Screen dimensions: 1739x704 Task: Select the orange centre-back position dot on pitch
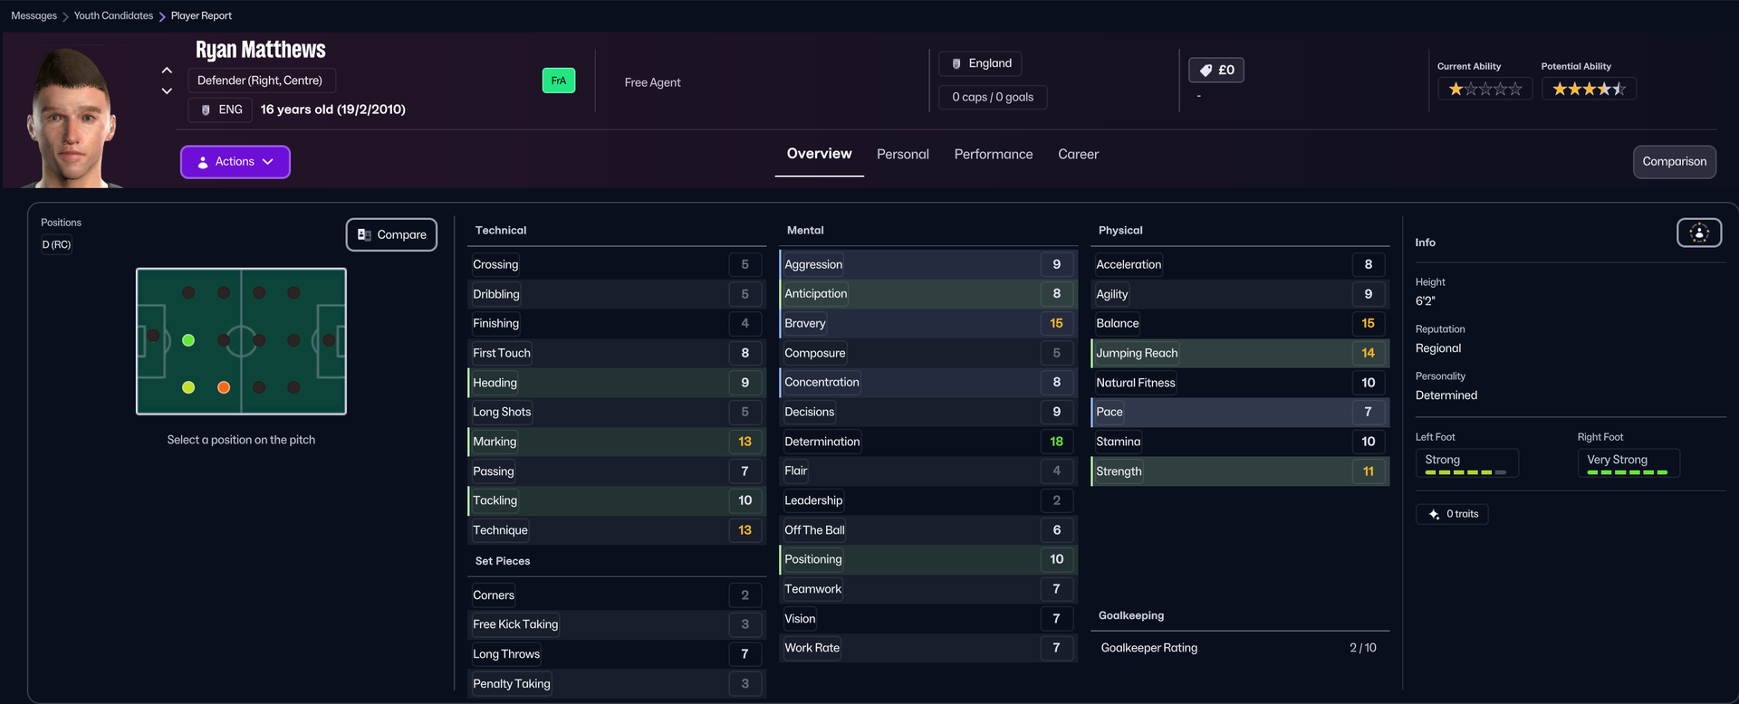click(x=224, y=387)
